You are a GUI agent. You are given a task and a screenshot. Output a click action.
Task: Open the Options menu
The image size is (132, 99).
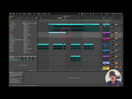click(44, 14)
